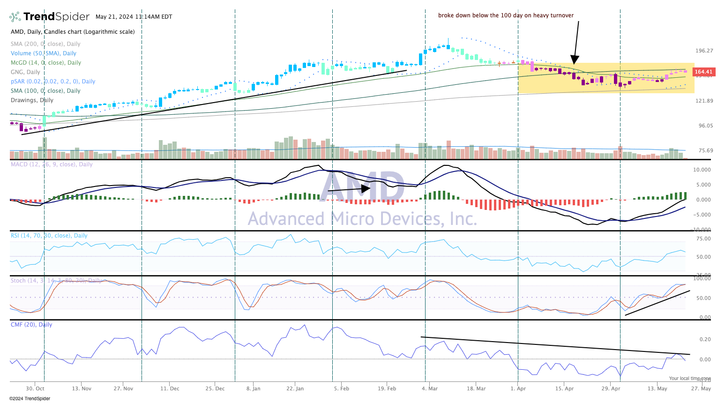This screenshot has height=403, width=725.
Task: Select the Volume (50, SMA) indicator label
Action: 44,53
